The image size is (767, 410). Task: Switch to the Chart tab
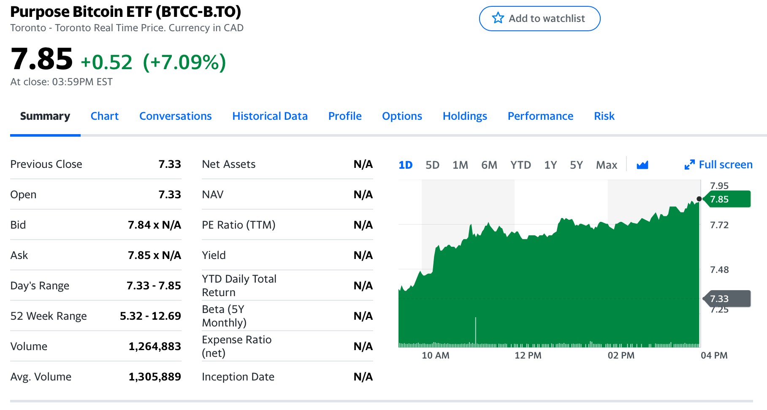pos(104,116)
